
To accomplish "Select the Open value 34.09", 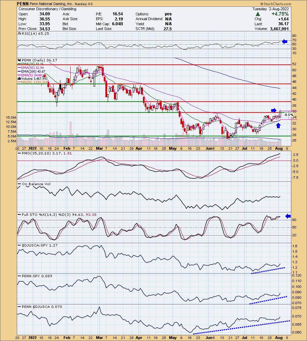I will coord(45,14).
